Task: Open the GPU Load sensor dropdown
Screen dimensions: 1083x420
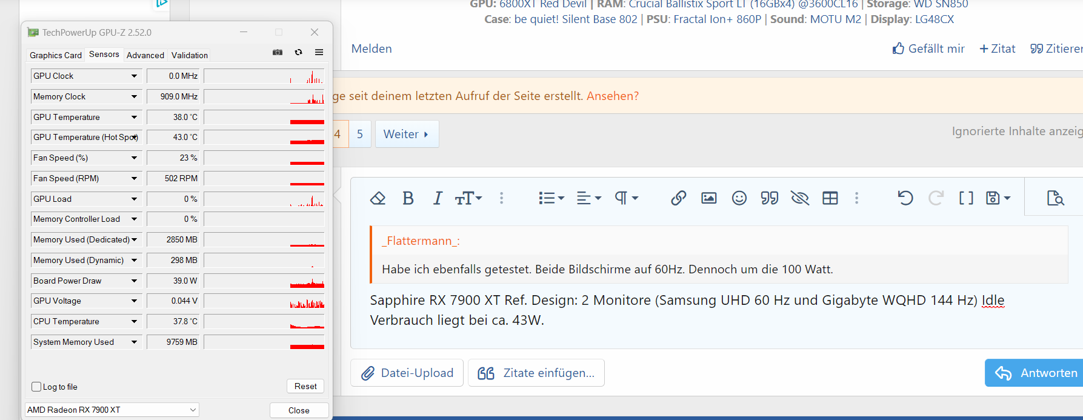Action: click(134, 199)
